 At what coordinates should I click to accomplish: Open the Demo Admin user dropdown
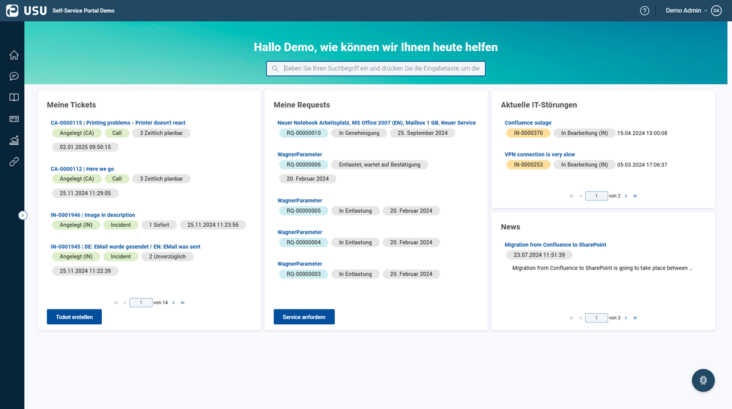686,10
